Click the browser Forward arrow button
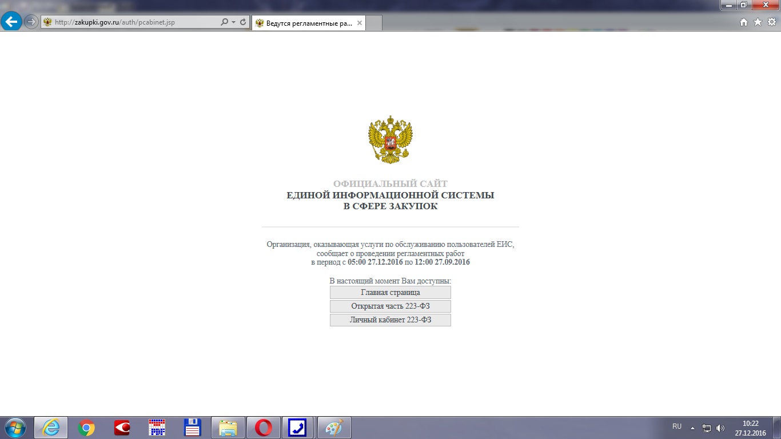This screenshot has height=439, width=781. point(31,22)
